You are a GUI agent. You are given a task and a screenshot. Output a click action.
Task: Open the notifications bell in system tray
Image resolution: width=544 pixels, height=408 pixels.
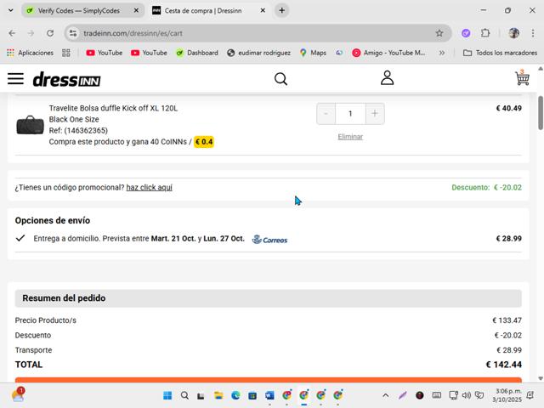pos(530,395)
